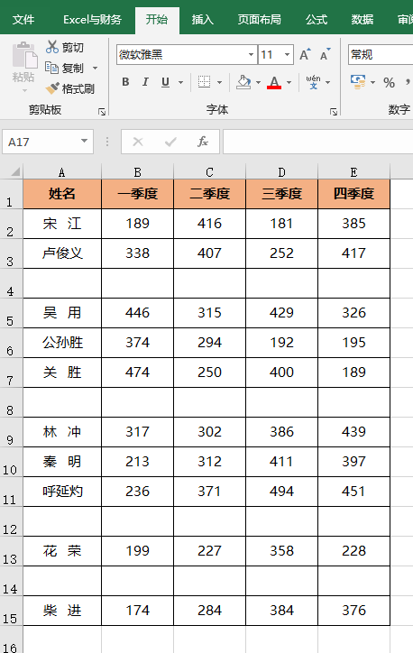Viewport: 413px width, 653px height.
Task: Select cell containing 宋 江
Action: click(62, 224)
